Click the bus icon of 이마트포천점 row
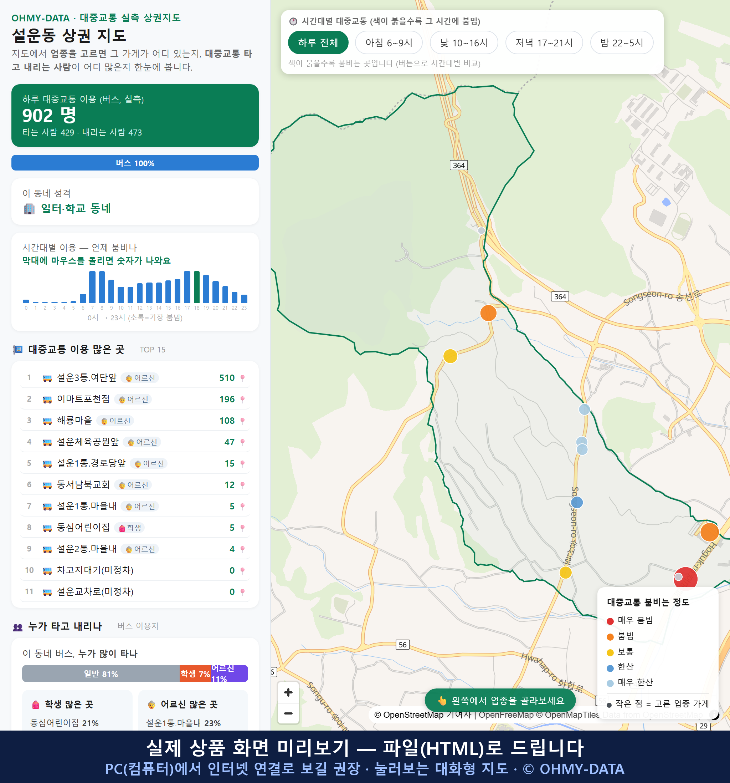Viewport: 730px width, 783px height. [x=47, y=400]
